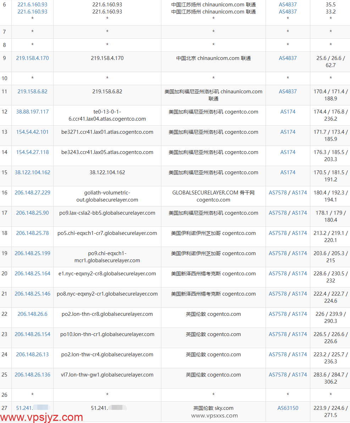This screenshot has width=350, height=423.
Task: Follow IP link 206.148.26.13
Action: [x=32, y=355]
